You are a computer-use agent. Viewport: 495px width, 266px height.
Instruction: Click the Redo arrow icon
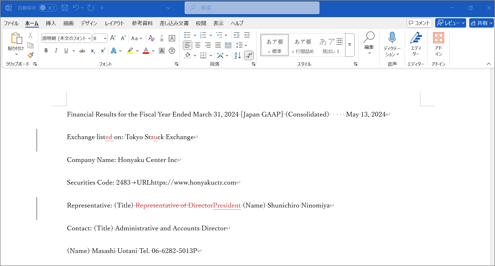point(91,8)
